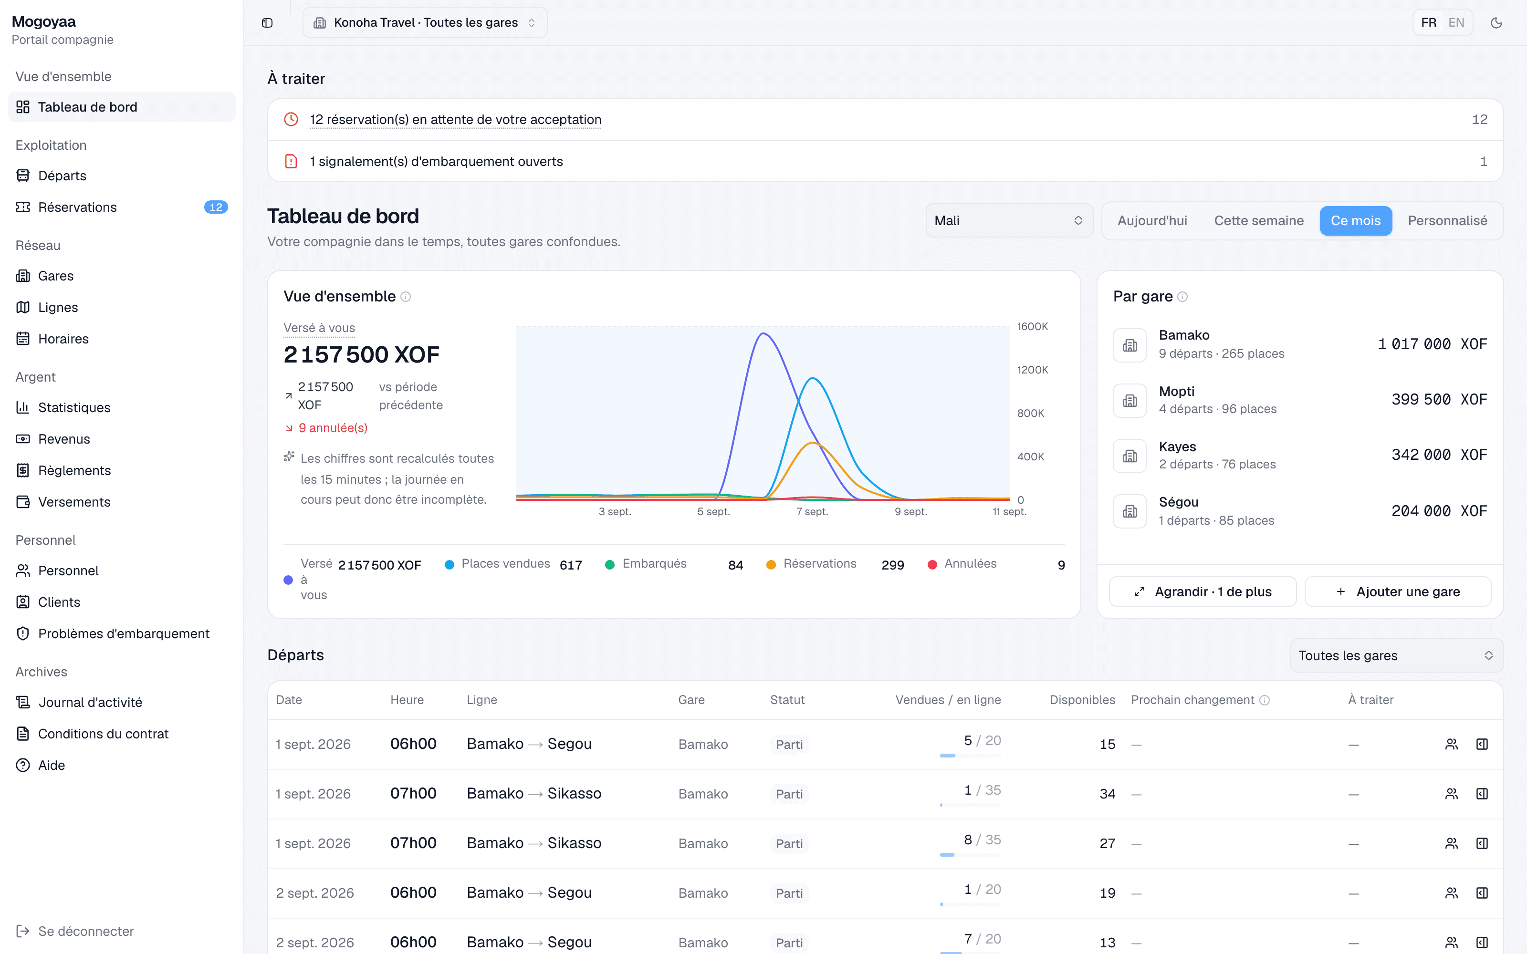Open Tableau de bord in sidebar
This screenshot has height=954, width=1527.
tap(121, 107)
